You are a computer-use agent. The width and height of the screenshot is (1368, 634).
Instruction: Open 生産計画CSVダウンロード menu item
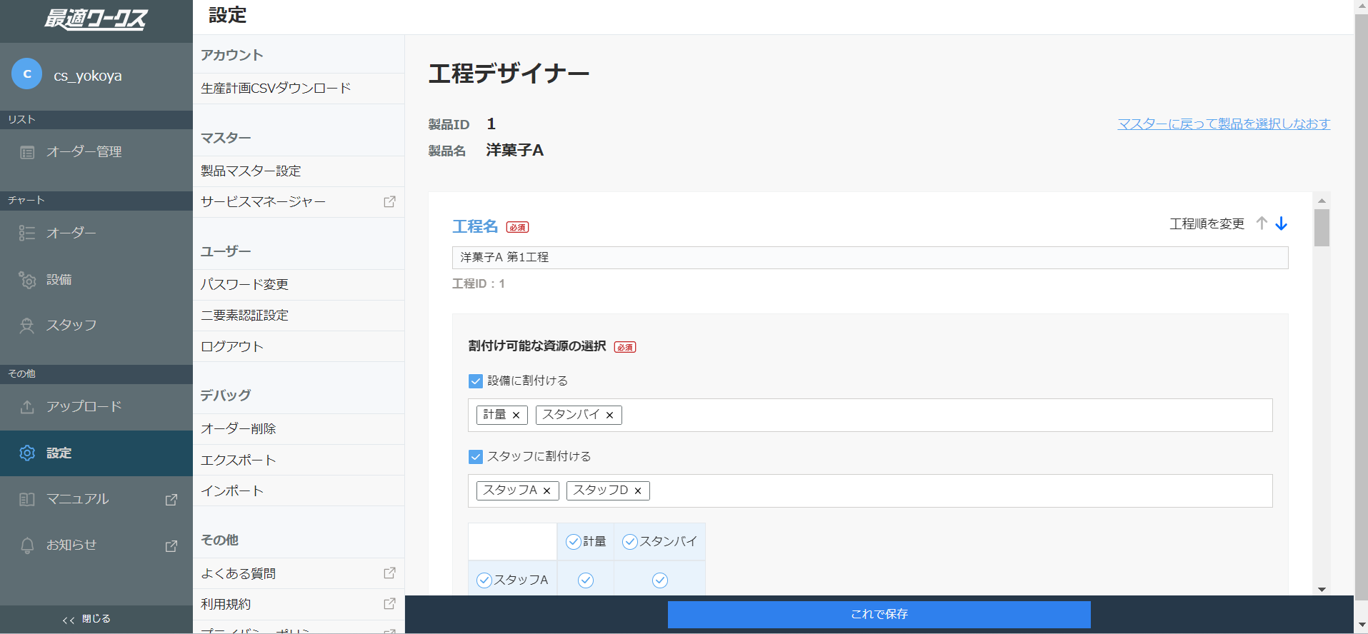(x=299, y=89)
